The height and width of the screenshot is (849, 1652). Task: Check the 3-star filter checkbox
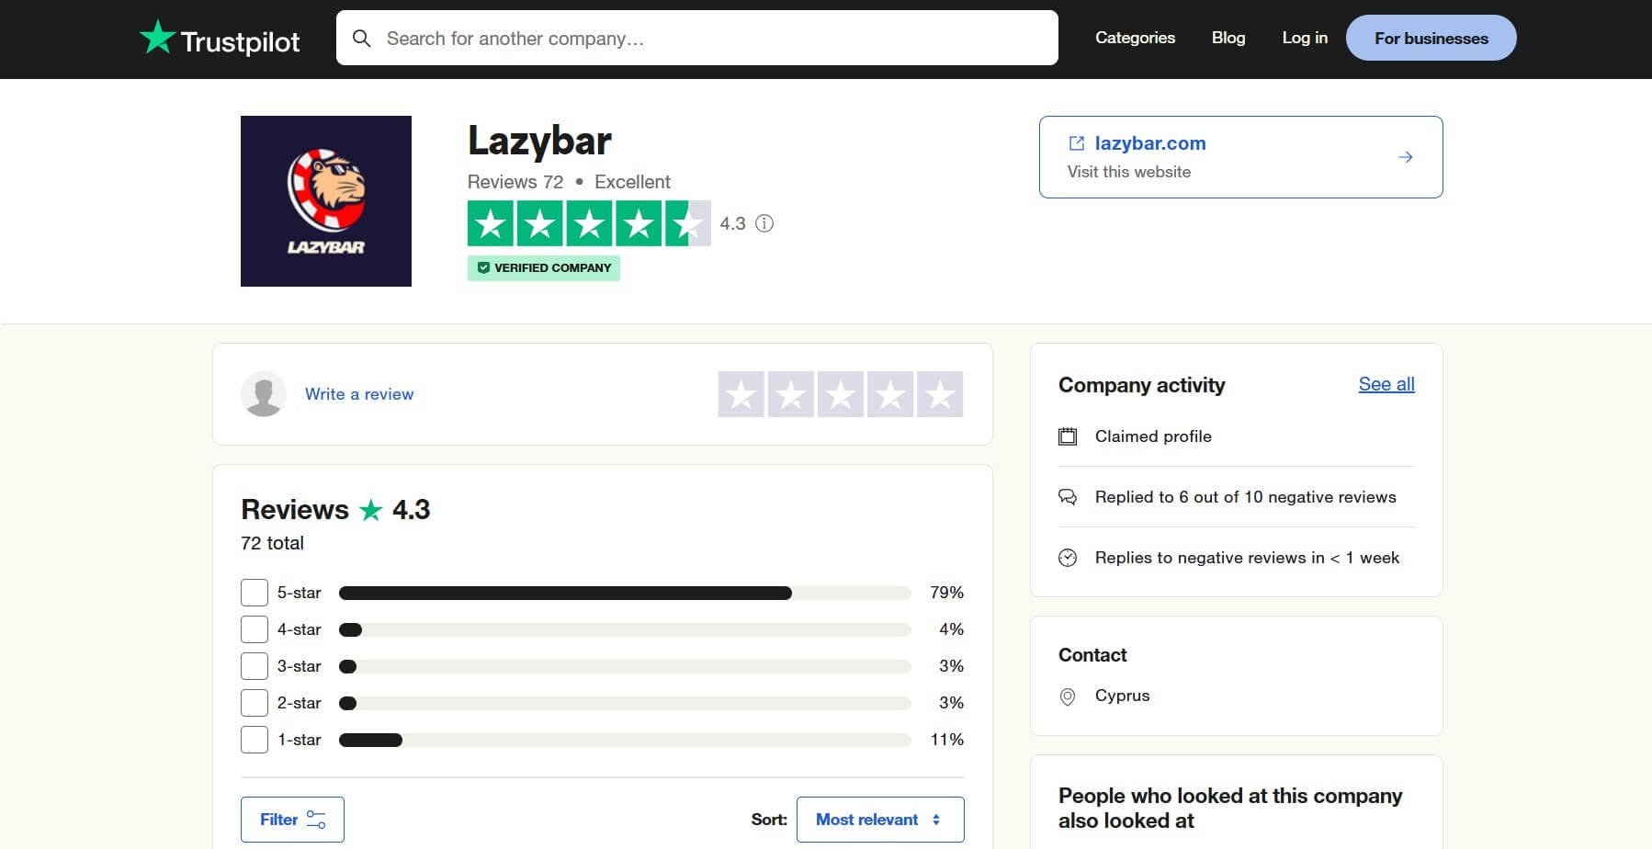point(255,665)
